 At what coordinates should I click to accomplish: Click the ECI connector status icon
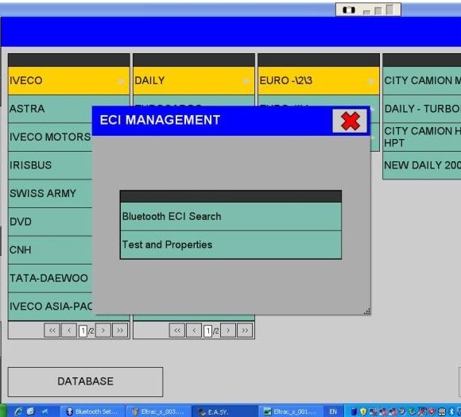click(x=349, y=10)
